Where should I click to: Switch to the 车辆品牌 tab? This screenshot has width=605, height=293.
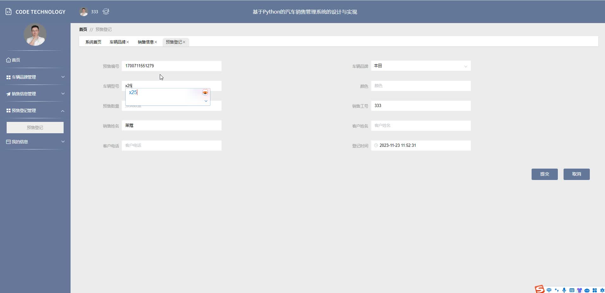pos(117,42)
